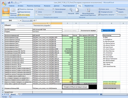This screenshot has width=128, height=98.
Task: Click Упорядочить все windows
Action: pos(105,12)
